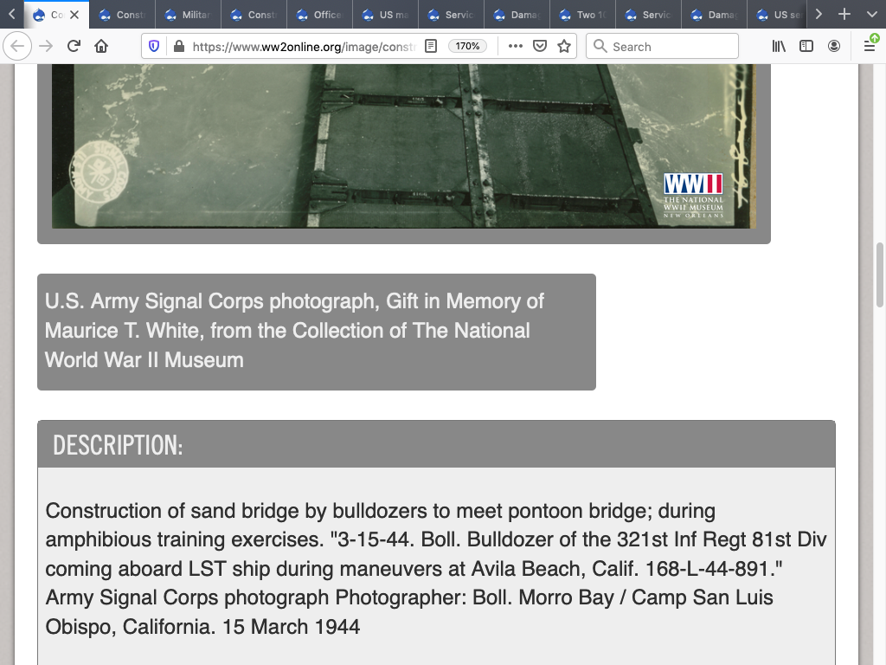Screen dimensions: 886x665
Task: Go to the Firefox home page
Action: pos(101,47)
